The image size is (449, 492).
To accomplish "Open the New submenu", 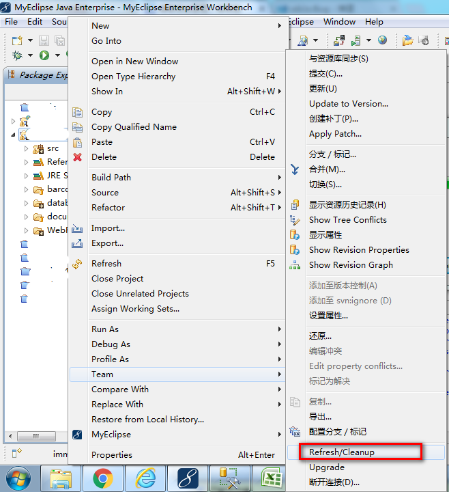I will click(x=177, y=26).
